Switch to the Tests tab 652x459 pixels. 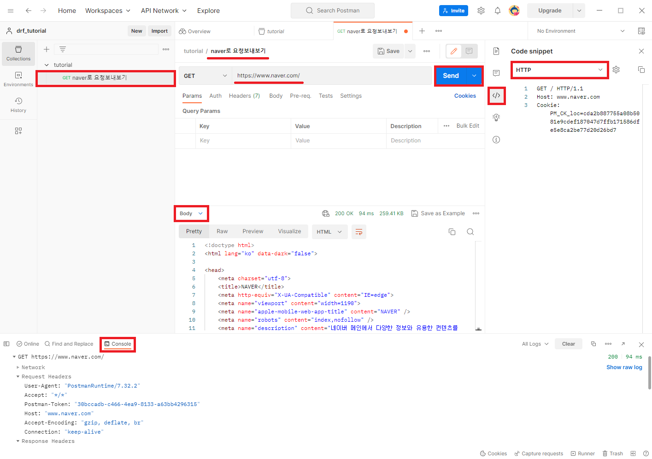pos(325,96)
